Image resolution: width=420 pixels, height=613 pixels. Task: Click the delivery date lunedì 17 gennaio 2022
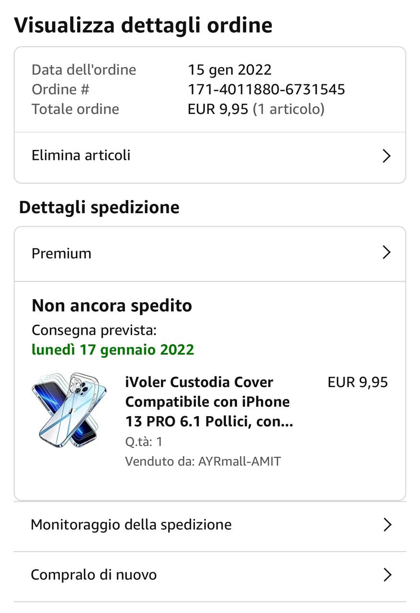tap(113, 350)
